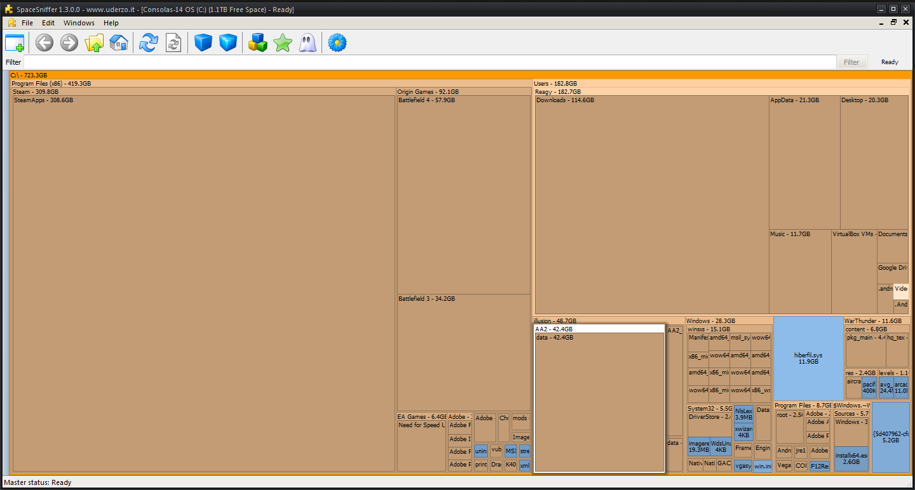This screenshot has height=490, width=915.
Task: Click the Filter button
Action: tap(851, 62)
